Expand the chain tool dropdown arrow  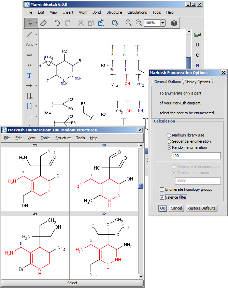(x=36, y=45)
